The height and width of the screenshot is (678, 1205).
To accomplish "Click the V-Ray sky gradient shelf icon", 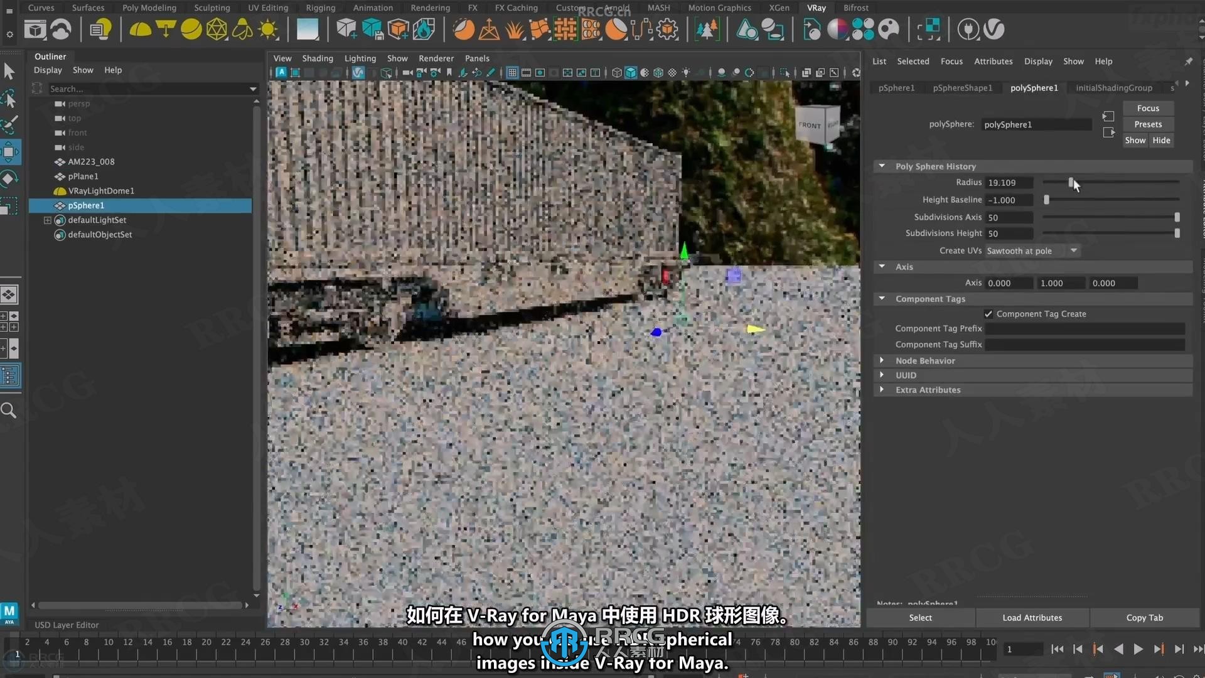I will coord(308,30).
